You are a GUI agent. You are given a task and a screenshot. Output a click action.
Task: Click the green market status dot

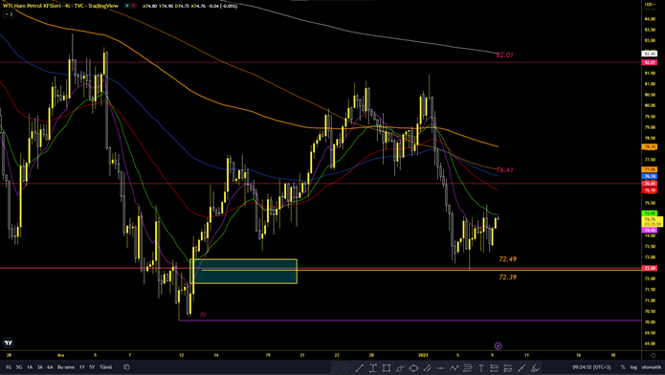coord(127,6)
